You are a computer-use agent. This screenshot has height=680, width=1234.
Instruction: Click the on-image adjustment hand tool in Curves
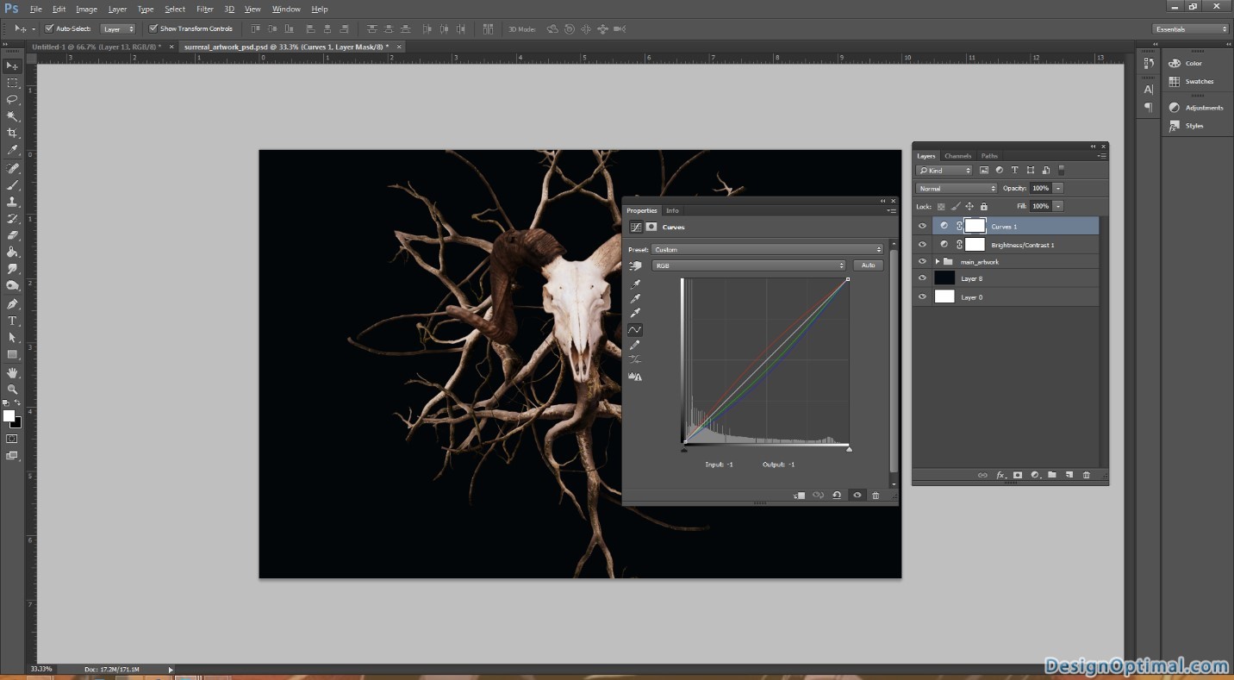coord(636,265)
